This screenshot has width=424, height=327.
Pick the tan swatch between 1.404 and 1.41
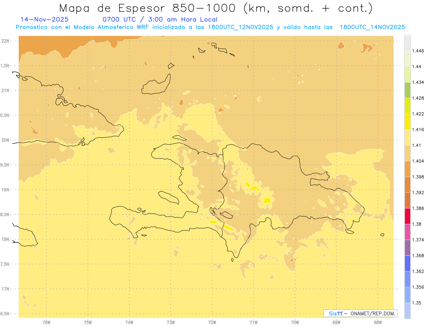click(x=407, y=153)
